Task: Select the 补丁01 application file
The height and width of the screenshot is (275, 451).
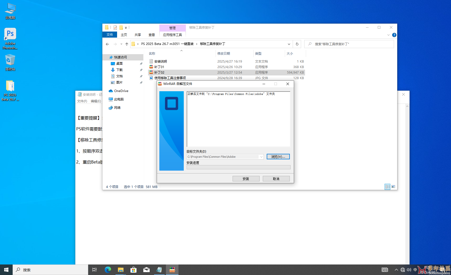Action: [227, 67]
